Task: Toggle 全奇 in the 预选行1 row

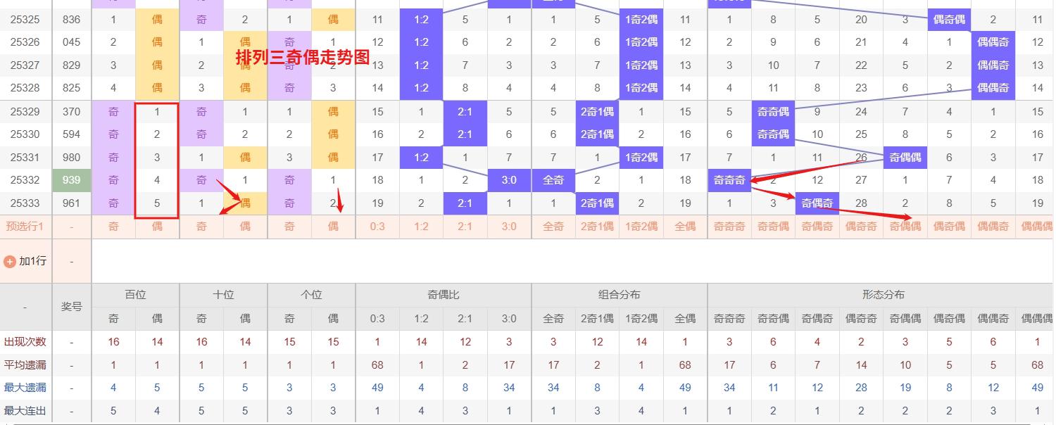Action: 553,227
